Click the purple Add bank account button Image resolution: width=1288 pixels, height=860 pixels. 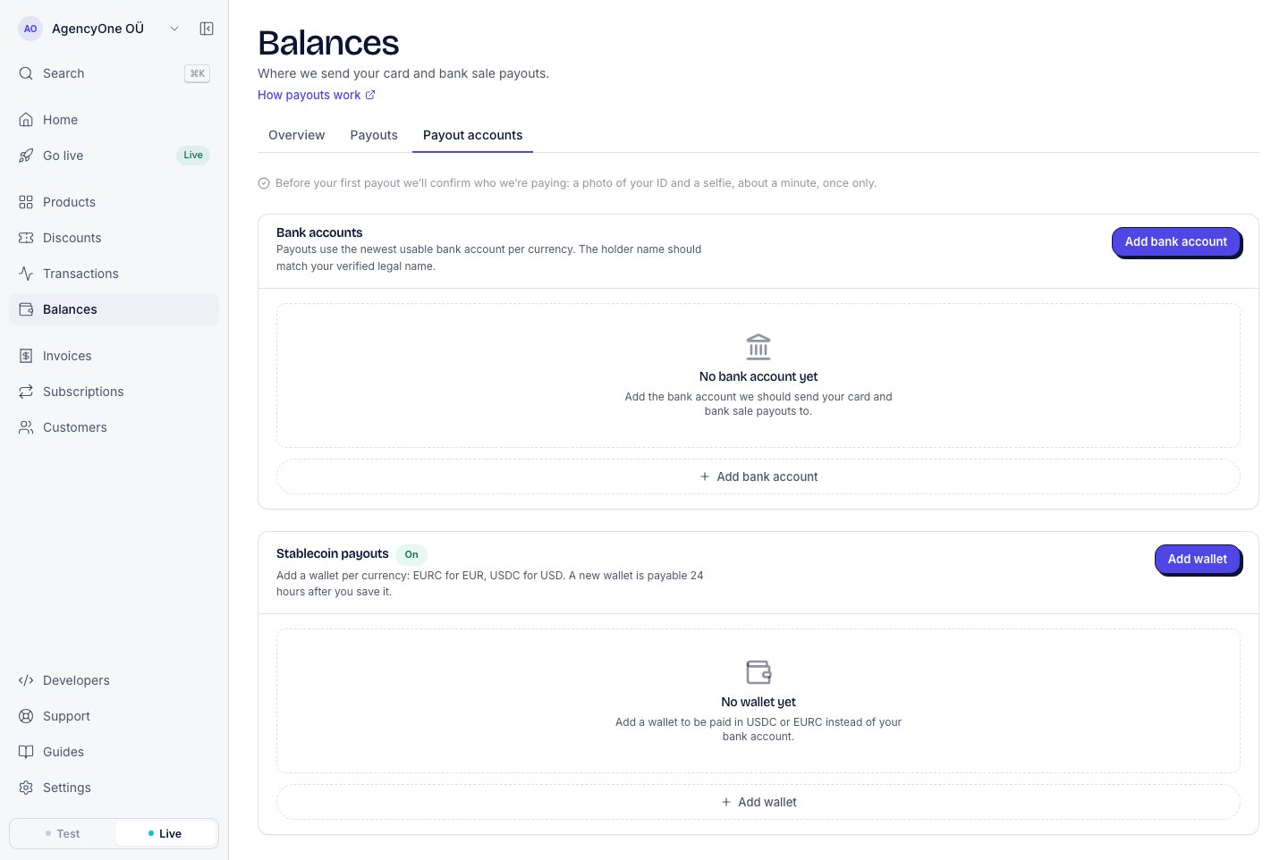click(1176, 241)
